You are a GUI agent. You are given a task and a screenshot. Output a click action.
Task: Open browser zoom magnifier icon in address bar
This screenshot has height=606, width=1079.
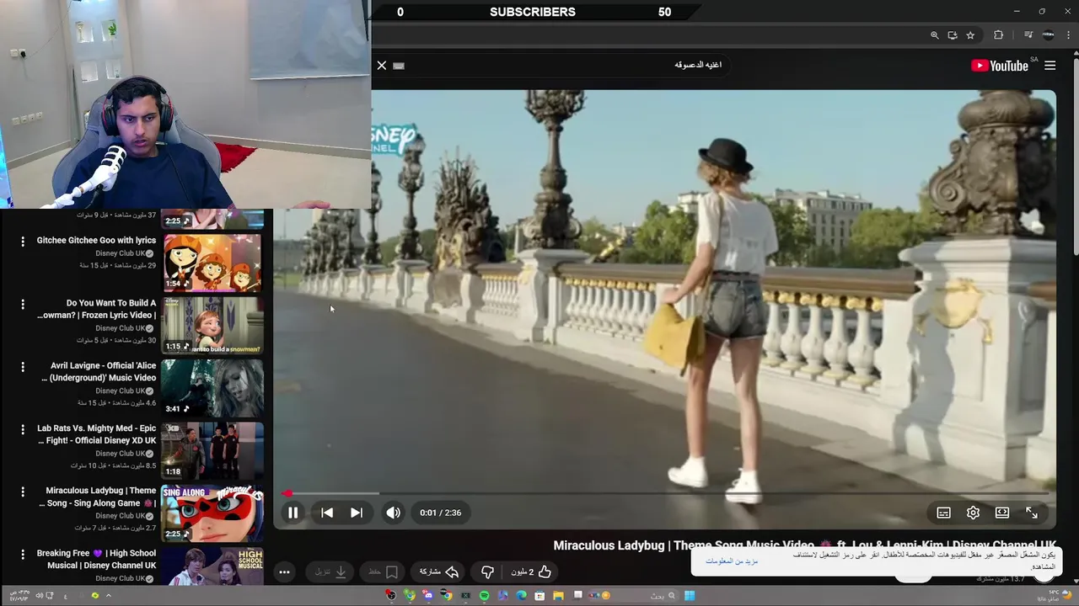(934, 35)
